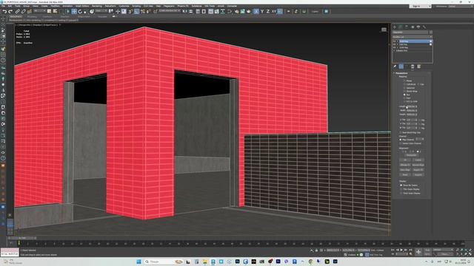Open the Modifier List dropdown

tap(413, 37)
